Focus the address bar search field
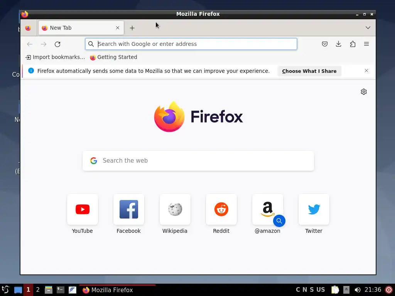The height and width of the screenshot is (296, 395). tap(191, 44)
